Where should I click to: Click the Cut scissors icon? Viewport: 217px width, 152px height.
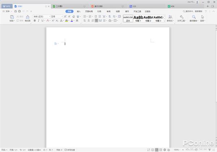[18, 17]
